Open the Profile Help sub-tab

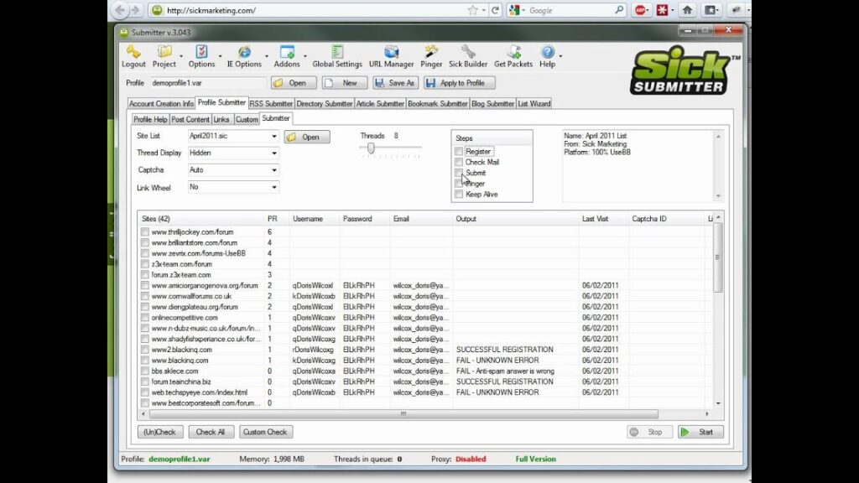150,119
